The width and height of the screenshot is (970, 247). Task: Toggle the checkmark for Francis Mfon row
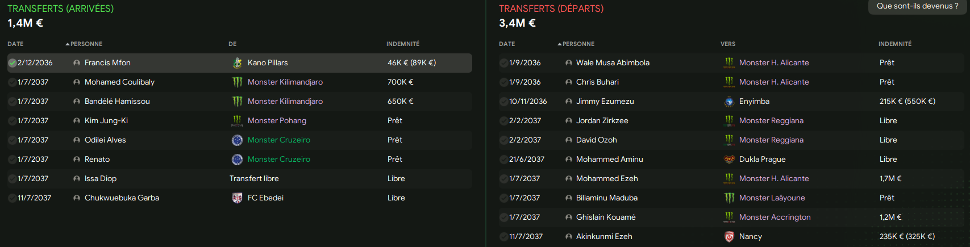click(x=12, y=63)
